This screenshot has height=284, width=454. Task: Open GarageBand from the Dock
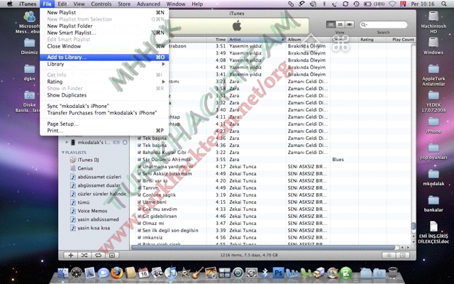(x=197, y=273)
